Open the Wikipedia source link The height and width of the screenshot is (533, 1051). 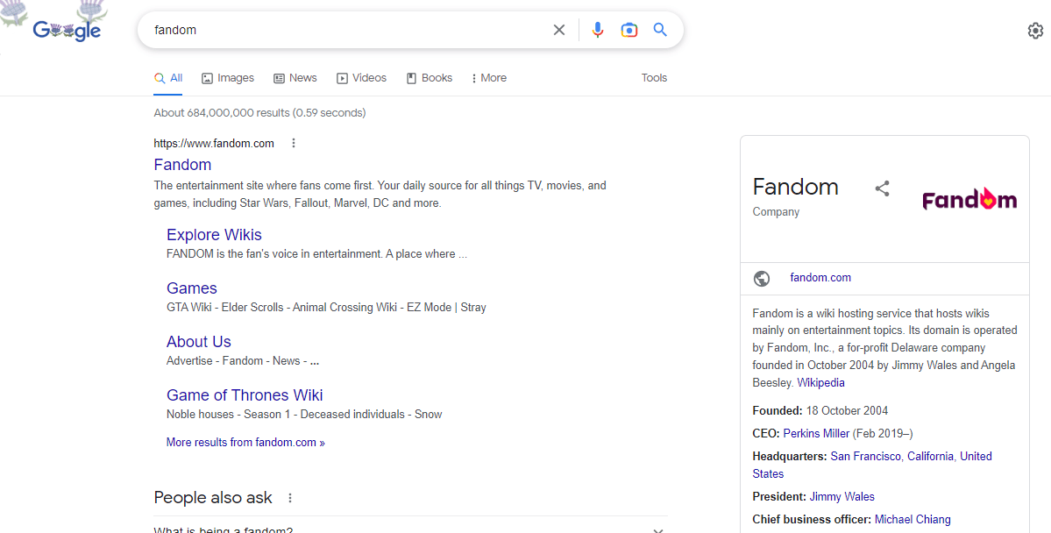pyautogui.click(x=820, y=383)
